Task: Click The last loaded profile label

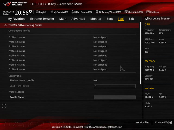Action: 22,80
